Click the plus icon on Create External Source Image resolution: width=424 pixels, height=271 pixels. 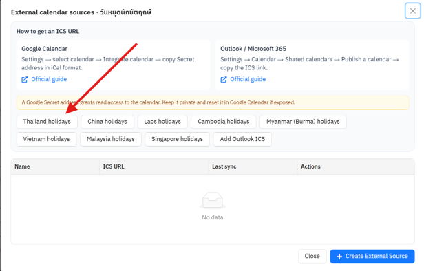(x=339, y=257)
